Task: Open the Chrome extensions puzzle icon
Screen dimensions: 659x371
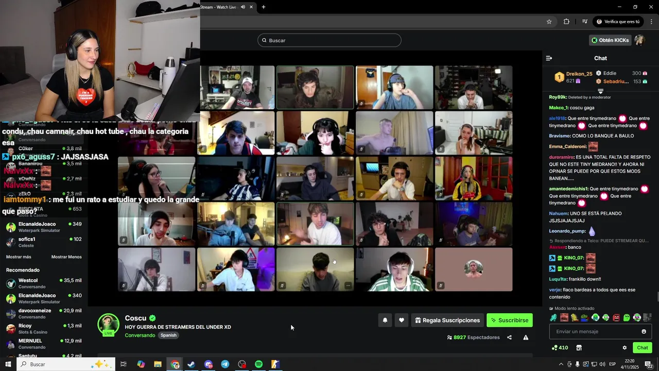Action: [x=566, y=22]
